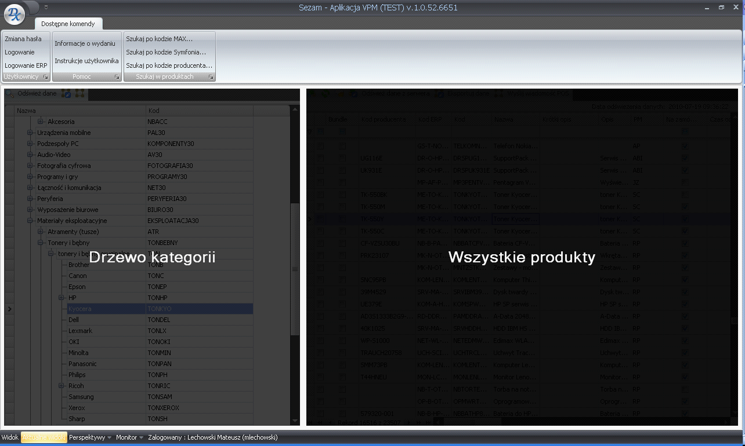Click the search magnifier icon above category tree
This screenshot has width=745, height=446.
9,94
